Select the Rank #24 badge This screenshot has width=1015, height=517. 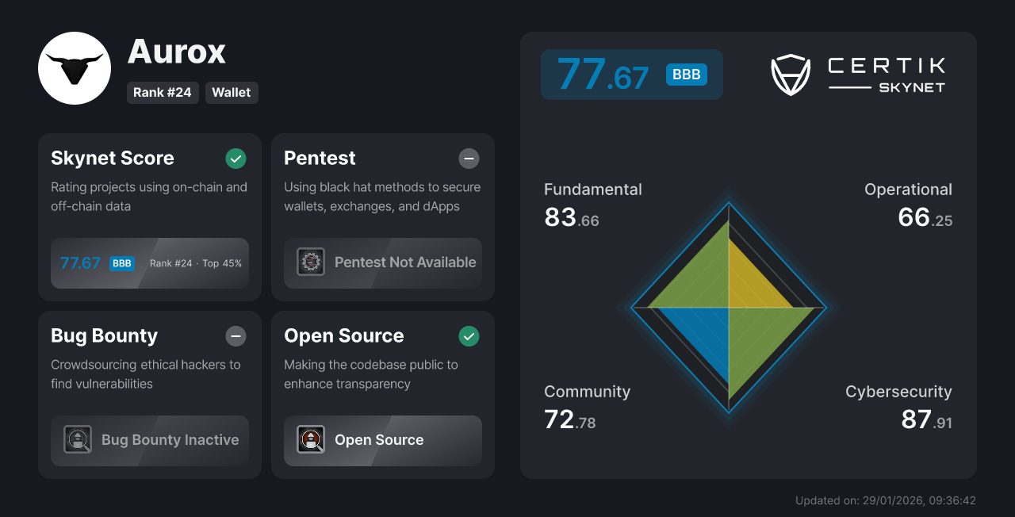[x=163, y=92]
